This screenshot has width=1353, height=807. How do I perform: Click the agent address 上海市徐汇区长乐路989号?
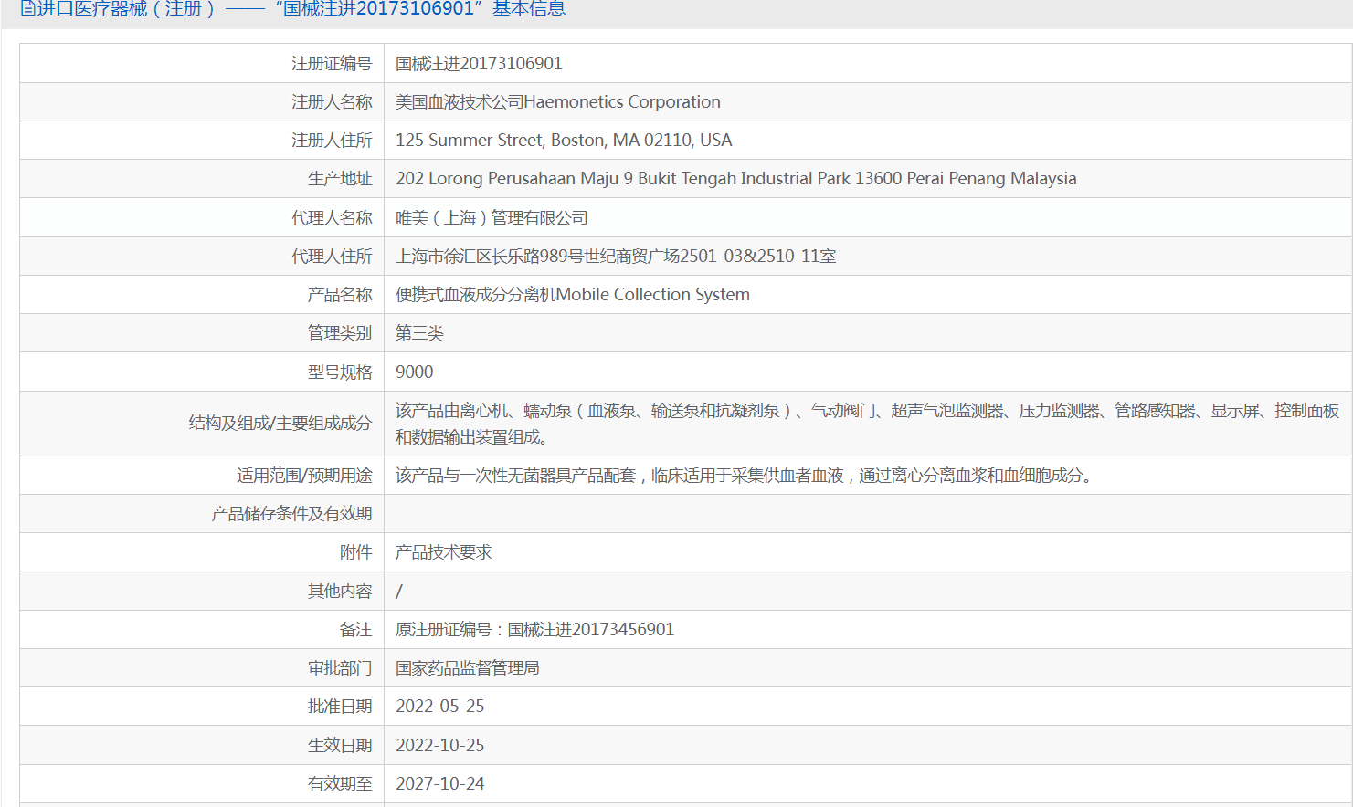click(615, 256)
